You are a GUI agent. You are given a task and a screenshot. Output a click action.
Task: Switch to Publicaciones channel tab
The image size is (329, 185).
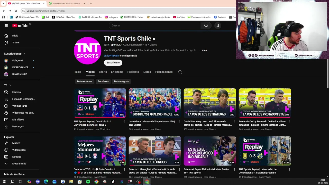(164, 72)
